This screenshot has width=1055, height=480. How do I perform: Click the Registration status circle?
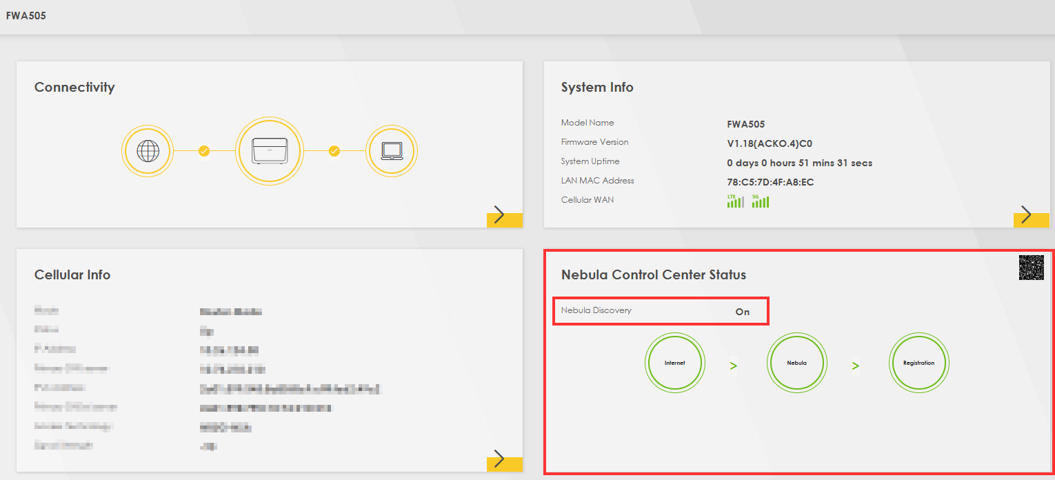(918, 363)
